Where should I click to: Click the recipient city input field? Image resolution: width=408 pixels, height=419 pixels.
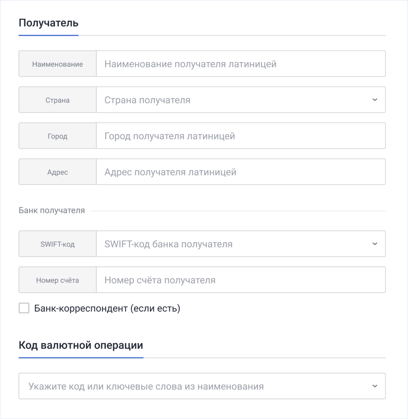pyautogui.click(x=240, y=136)
